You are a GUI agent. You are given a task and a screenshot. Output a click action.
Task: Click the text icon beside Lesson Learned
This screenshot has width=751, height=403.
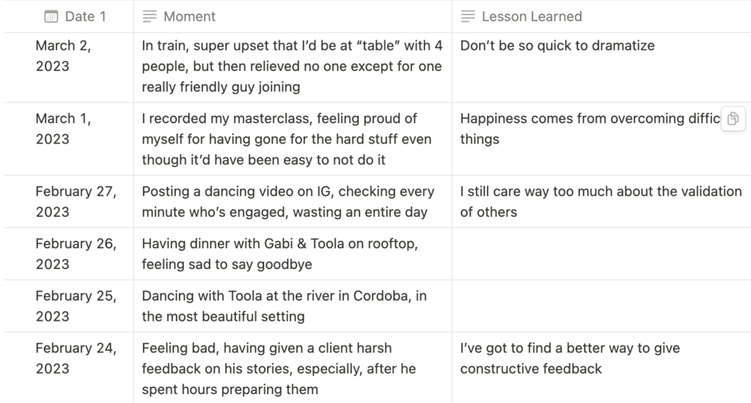pos(468,16)
